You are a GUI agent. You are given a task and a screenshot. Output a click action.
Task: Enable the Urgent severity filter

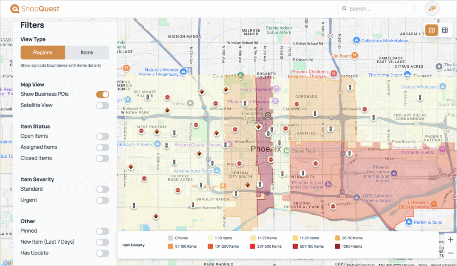click(103, 201)
